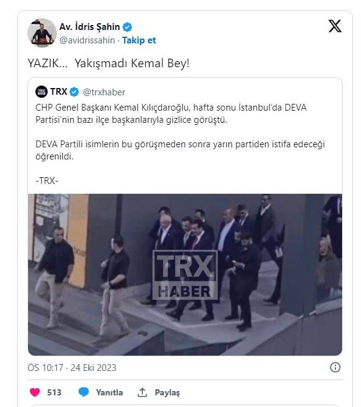Click the blue reply bubble icon

coord(84,392)
